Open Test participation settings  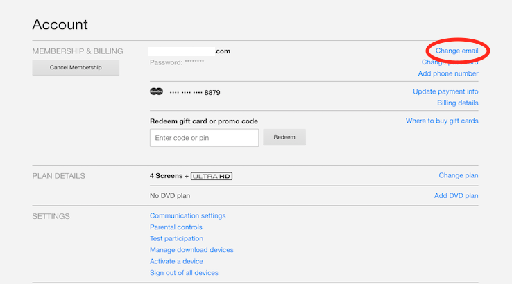[176, 238]
